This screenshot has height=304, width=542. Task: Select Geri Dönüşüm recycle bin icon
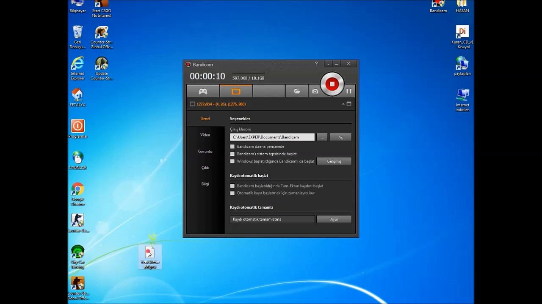[x=77, y=37]
